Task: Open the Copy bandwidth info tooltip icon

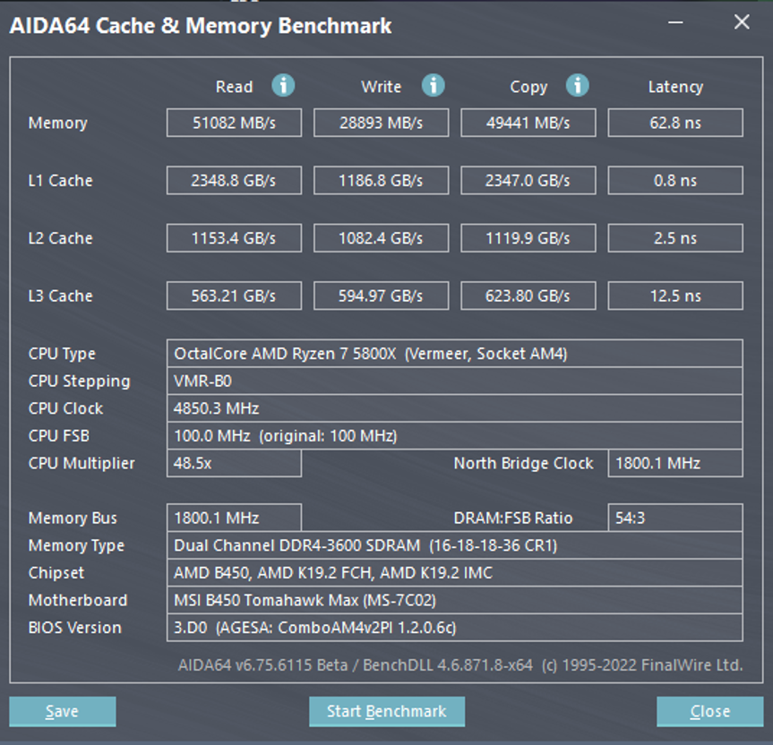Action: [578, 86]
